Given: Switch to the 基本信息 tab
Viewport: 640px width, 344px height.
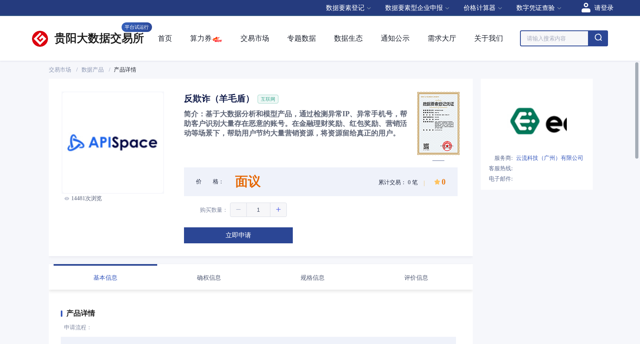Looking at the screenshot, I should (105, 278).
